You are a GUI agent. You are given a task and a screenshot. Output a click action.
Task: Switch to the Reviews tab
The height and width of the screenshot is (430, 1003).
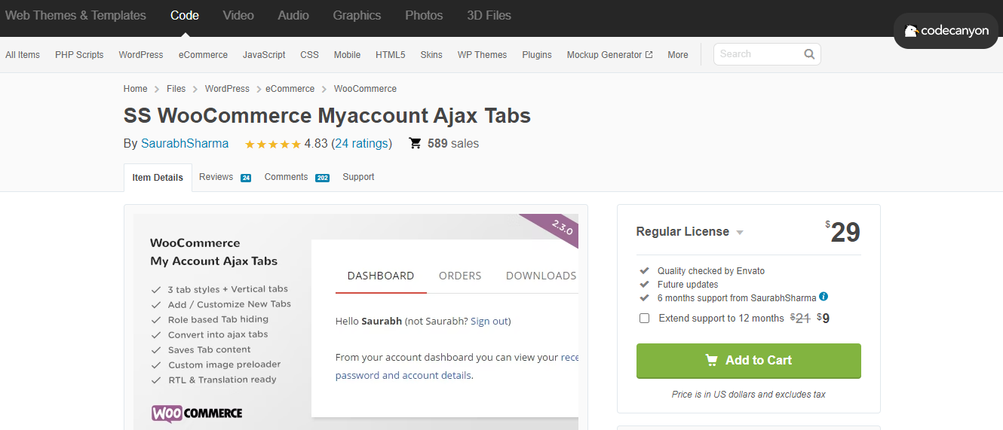point(216,177)
